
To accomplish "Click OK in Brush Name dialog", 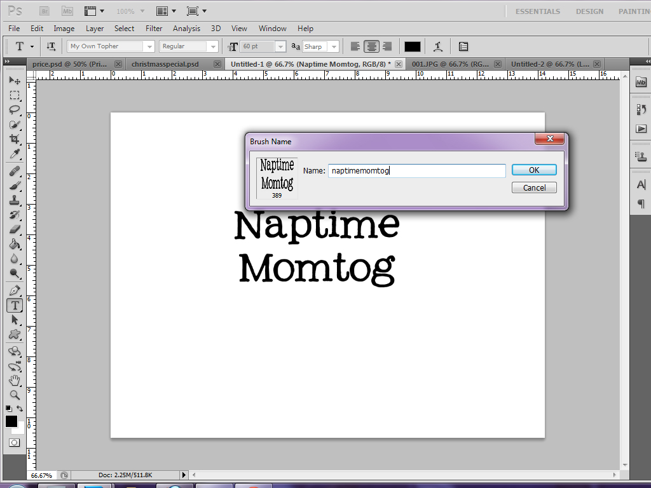I will [534, 170].
